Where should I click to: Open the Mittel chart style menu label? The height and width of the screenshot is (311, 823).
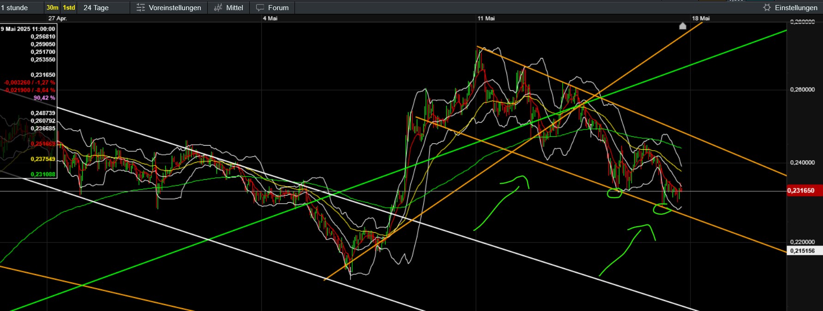pyautogui.click(x=234, y=7)
